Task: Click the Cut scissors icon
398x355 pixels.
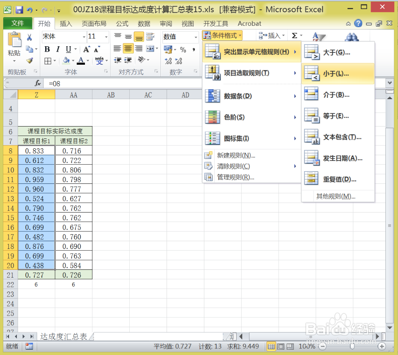Action: point(30,38)
